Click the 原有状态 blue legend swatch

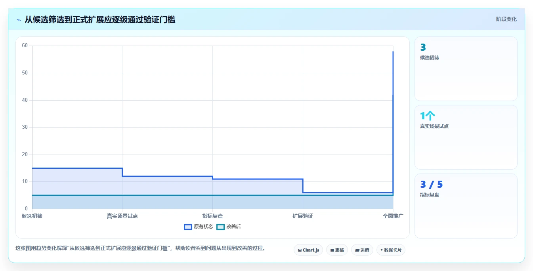point(188,227)
